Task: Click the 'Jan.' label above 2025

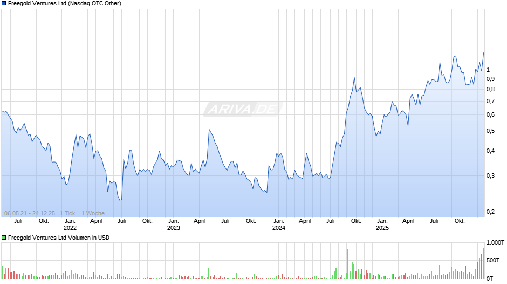Action: coord(382,221)
